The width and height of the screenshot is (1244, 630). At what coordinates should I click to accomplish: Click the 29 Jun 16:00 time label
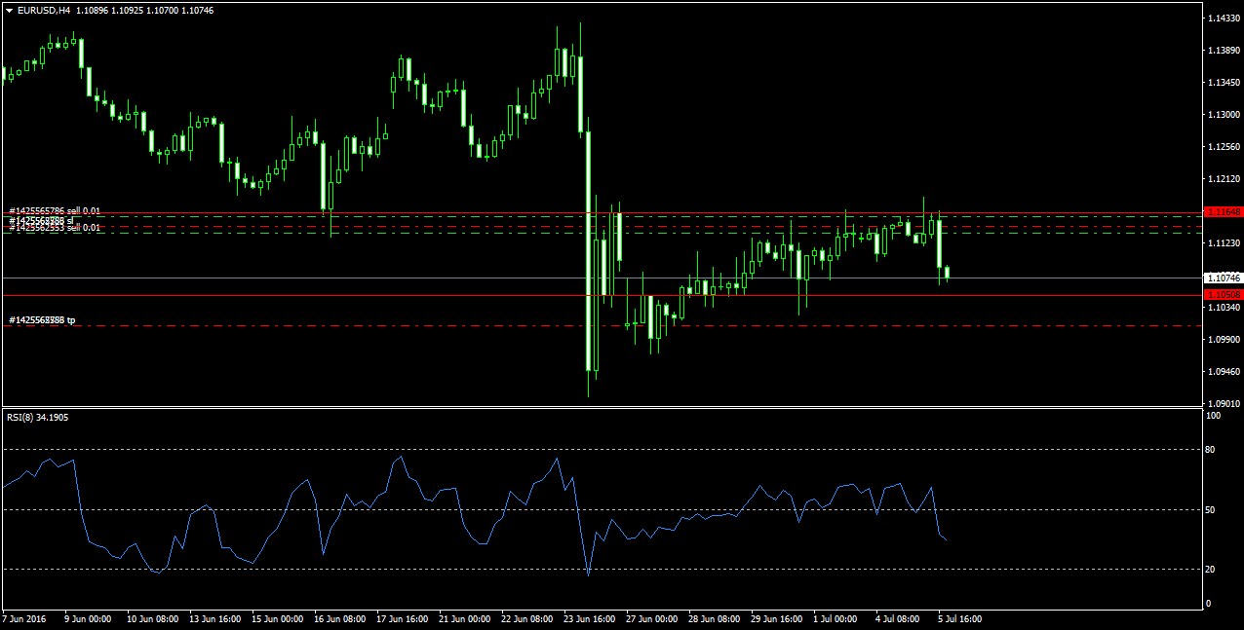click(x=776, y=618)
